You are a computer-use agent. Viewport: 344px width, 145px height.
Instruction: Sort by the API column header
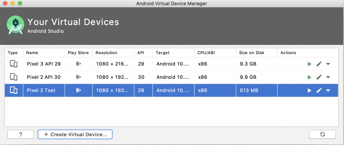pos(143,53)
